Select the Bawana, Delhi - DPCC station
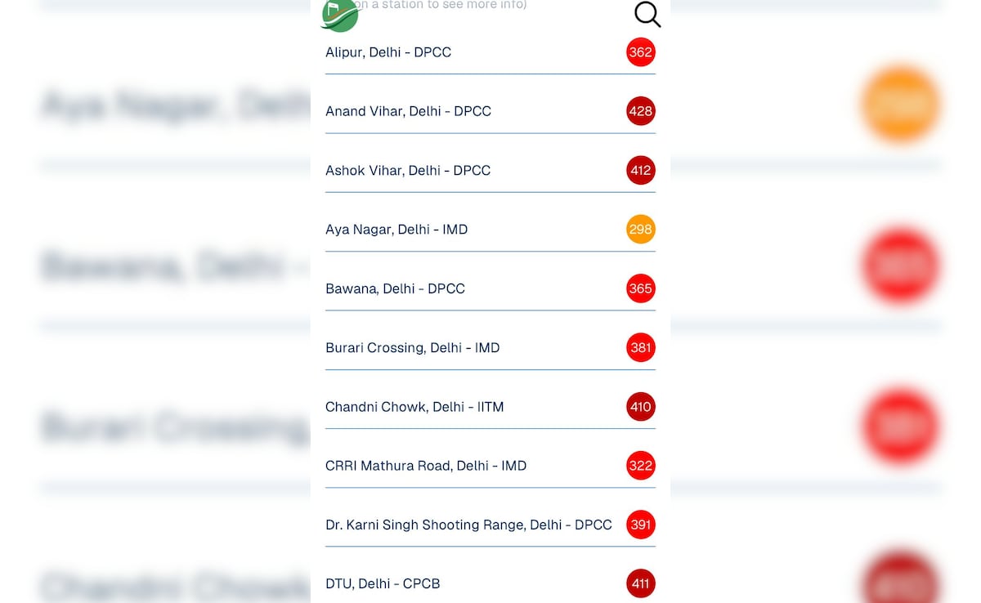This screenshot has width=981, height=603. (x=395, y=288)
